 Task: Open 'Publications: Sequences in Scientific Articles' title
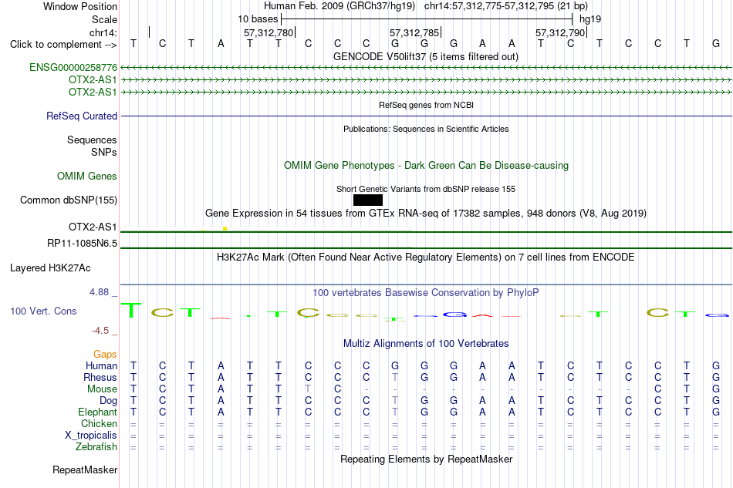(426, 129)
